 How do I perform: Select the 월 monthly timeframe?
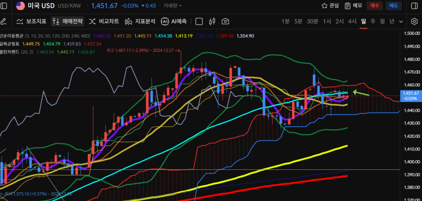point(382,21)
